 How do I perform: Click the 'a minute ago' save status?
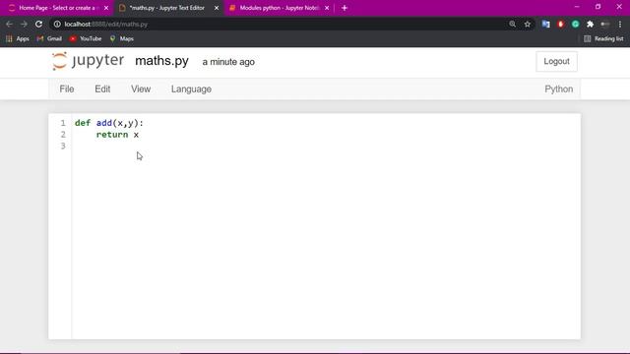click(228, 62)
